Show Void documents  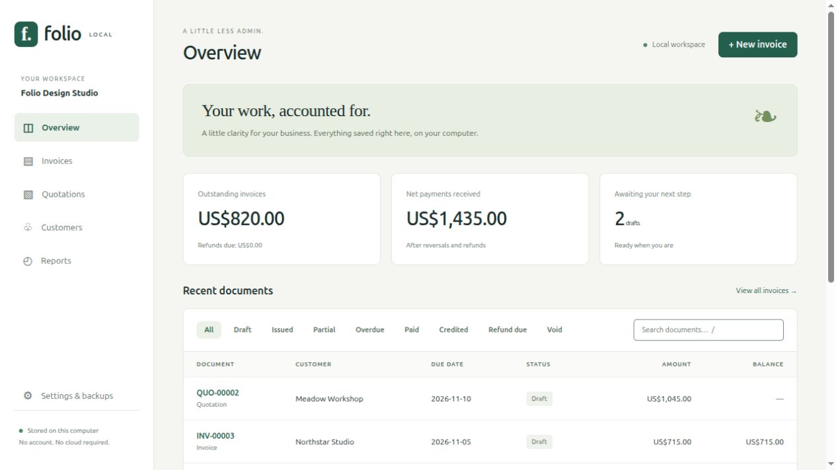[554, 330]
